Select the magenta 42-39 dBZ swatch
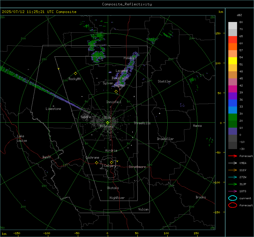This screenshot has height=237, width=254. (233, 89)
